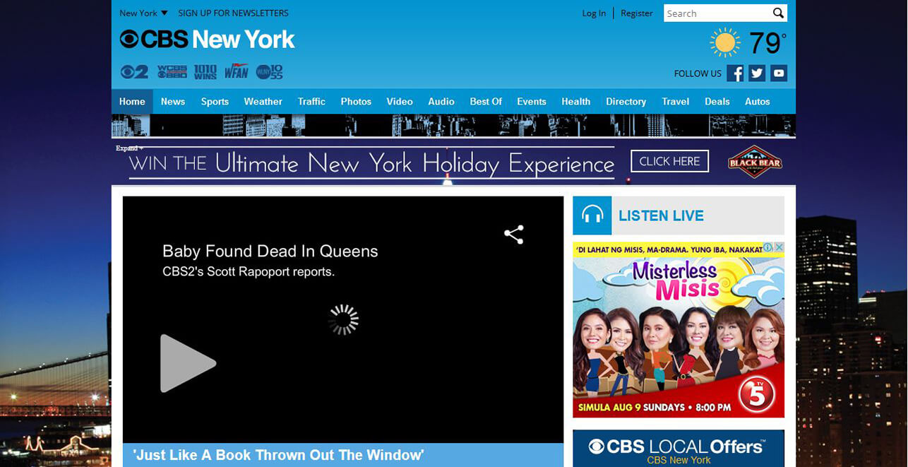Screen dimensions: 908x467
Task: Open the Twitter follow icon
Action: coord(757,73)
